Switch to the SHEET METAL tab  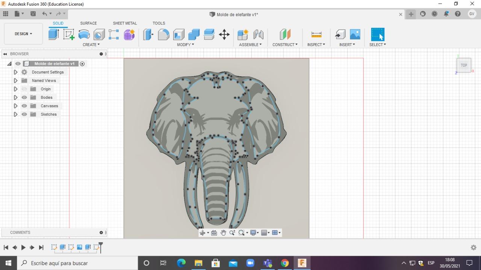click(125, 23)
